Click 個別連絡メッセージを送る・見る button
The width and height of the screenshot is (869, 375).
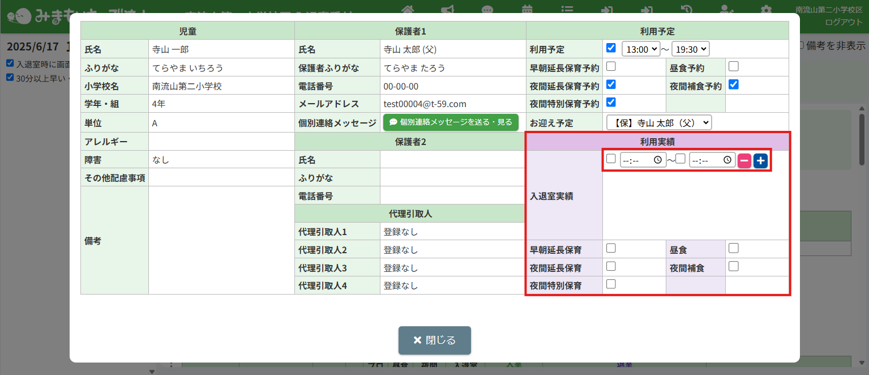pyautogui.click(x=451, y=122)
